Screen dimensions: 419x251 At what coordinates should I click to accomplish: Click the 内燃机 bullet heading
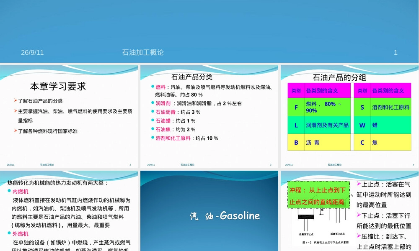pos(20,192)
